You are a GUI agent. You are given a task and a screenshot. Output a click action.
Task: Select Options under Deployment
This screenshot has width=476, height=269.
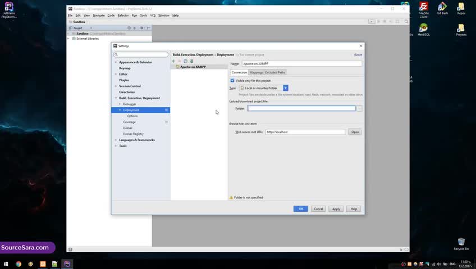click(132, 116)
